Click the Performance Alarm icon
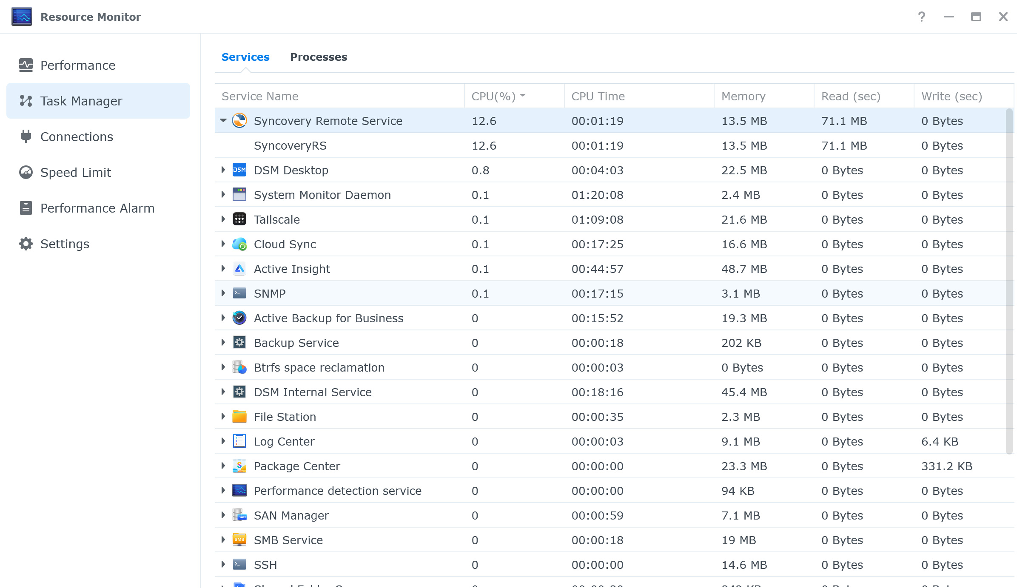This screenshot has width=1017, height=588. [26, 208]
